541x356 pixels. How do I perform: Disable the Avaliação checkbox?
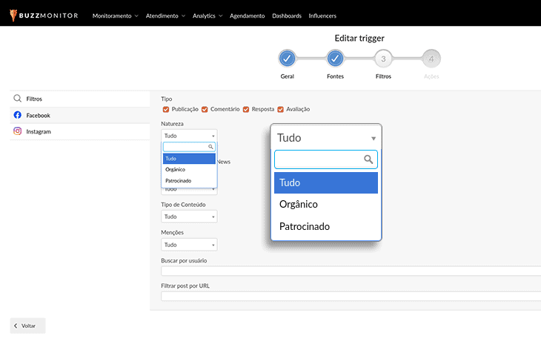[x=281, y=109]
